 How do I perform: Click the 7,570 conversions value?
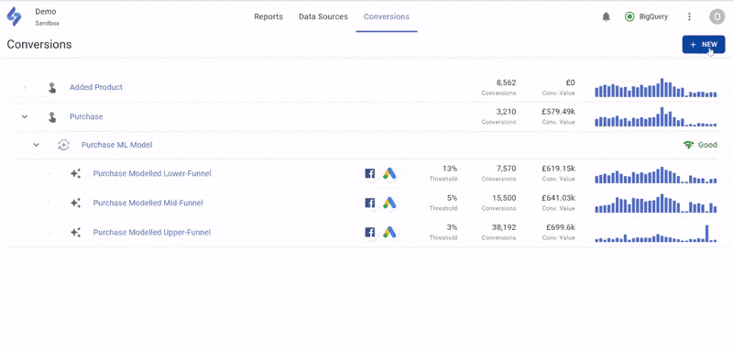tap(507, 169)
